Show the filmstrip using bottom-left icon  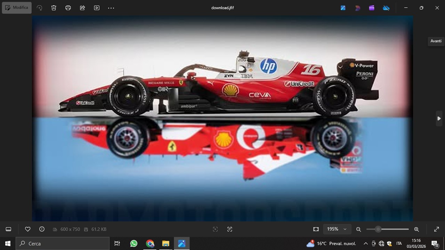[9, 229]
